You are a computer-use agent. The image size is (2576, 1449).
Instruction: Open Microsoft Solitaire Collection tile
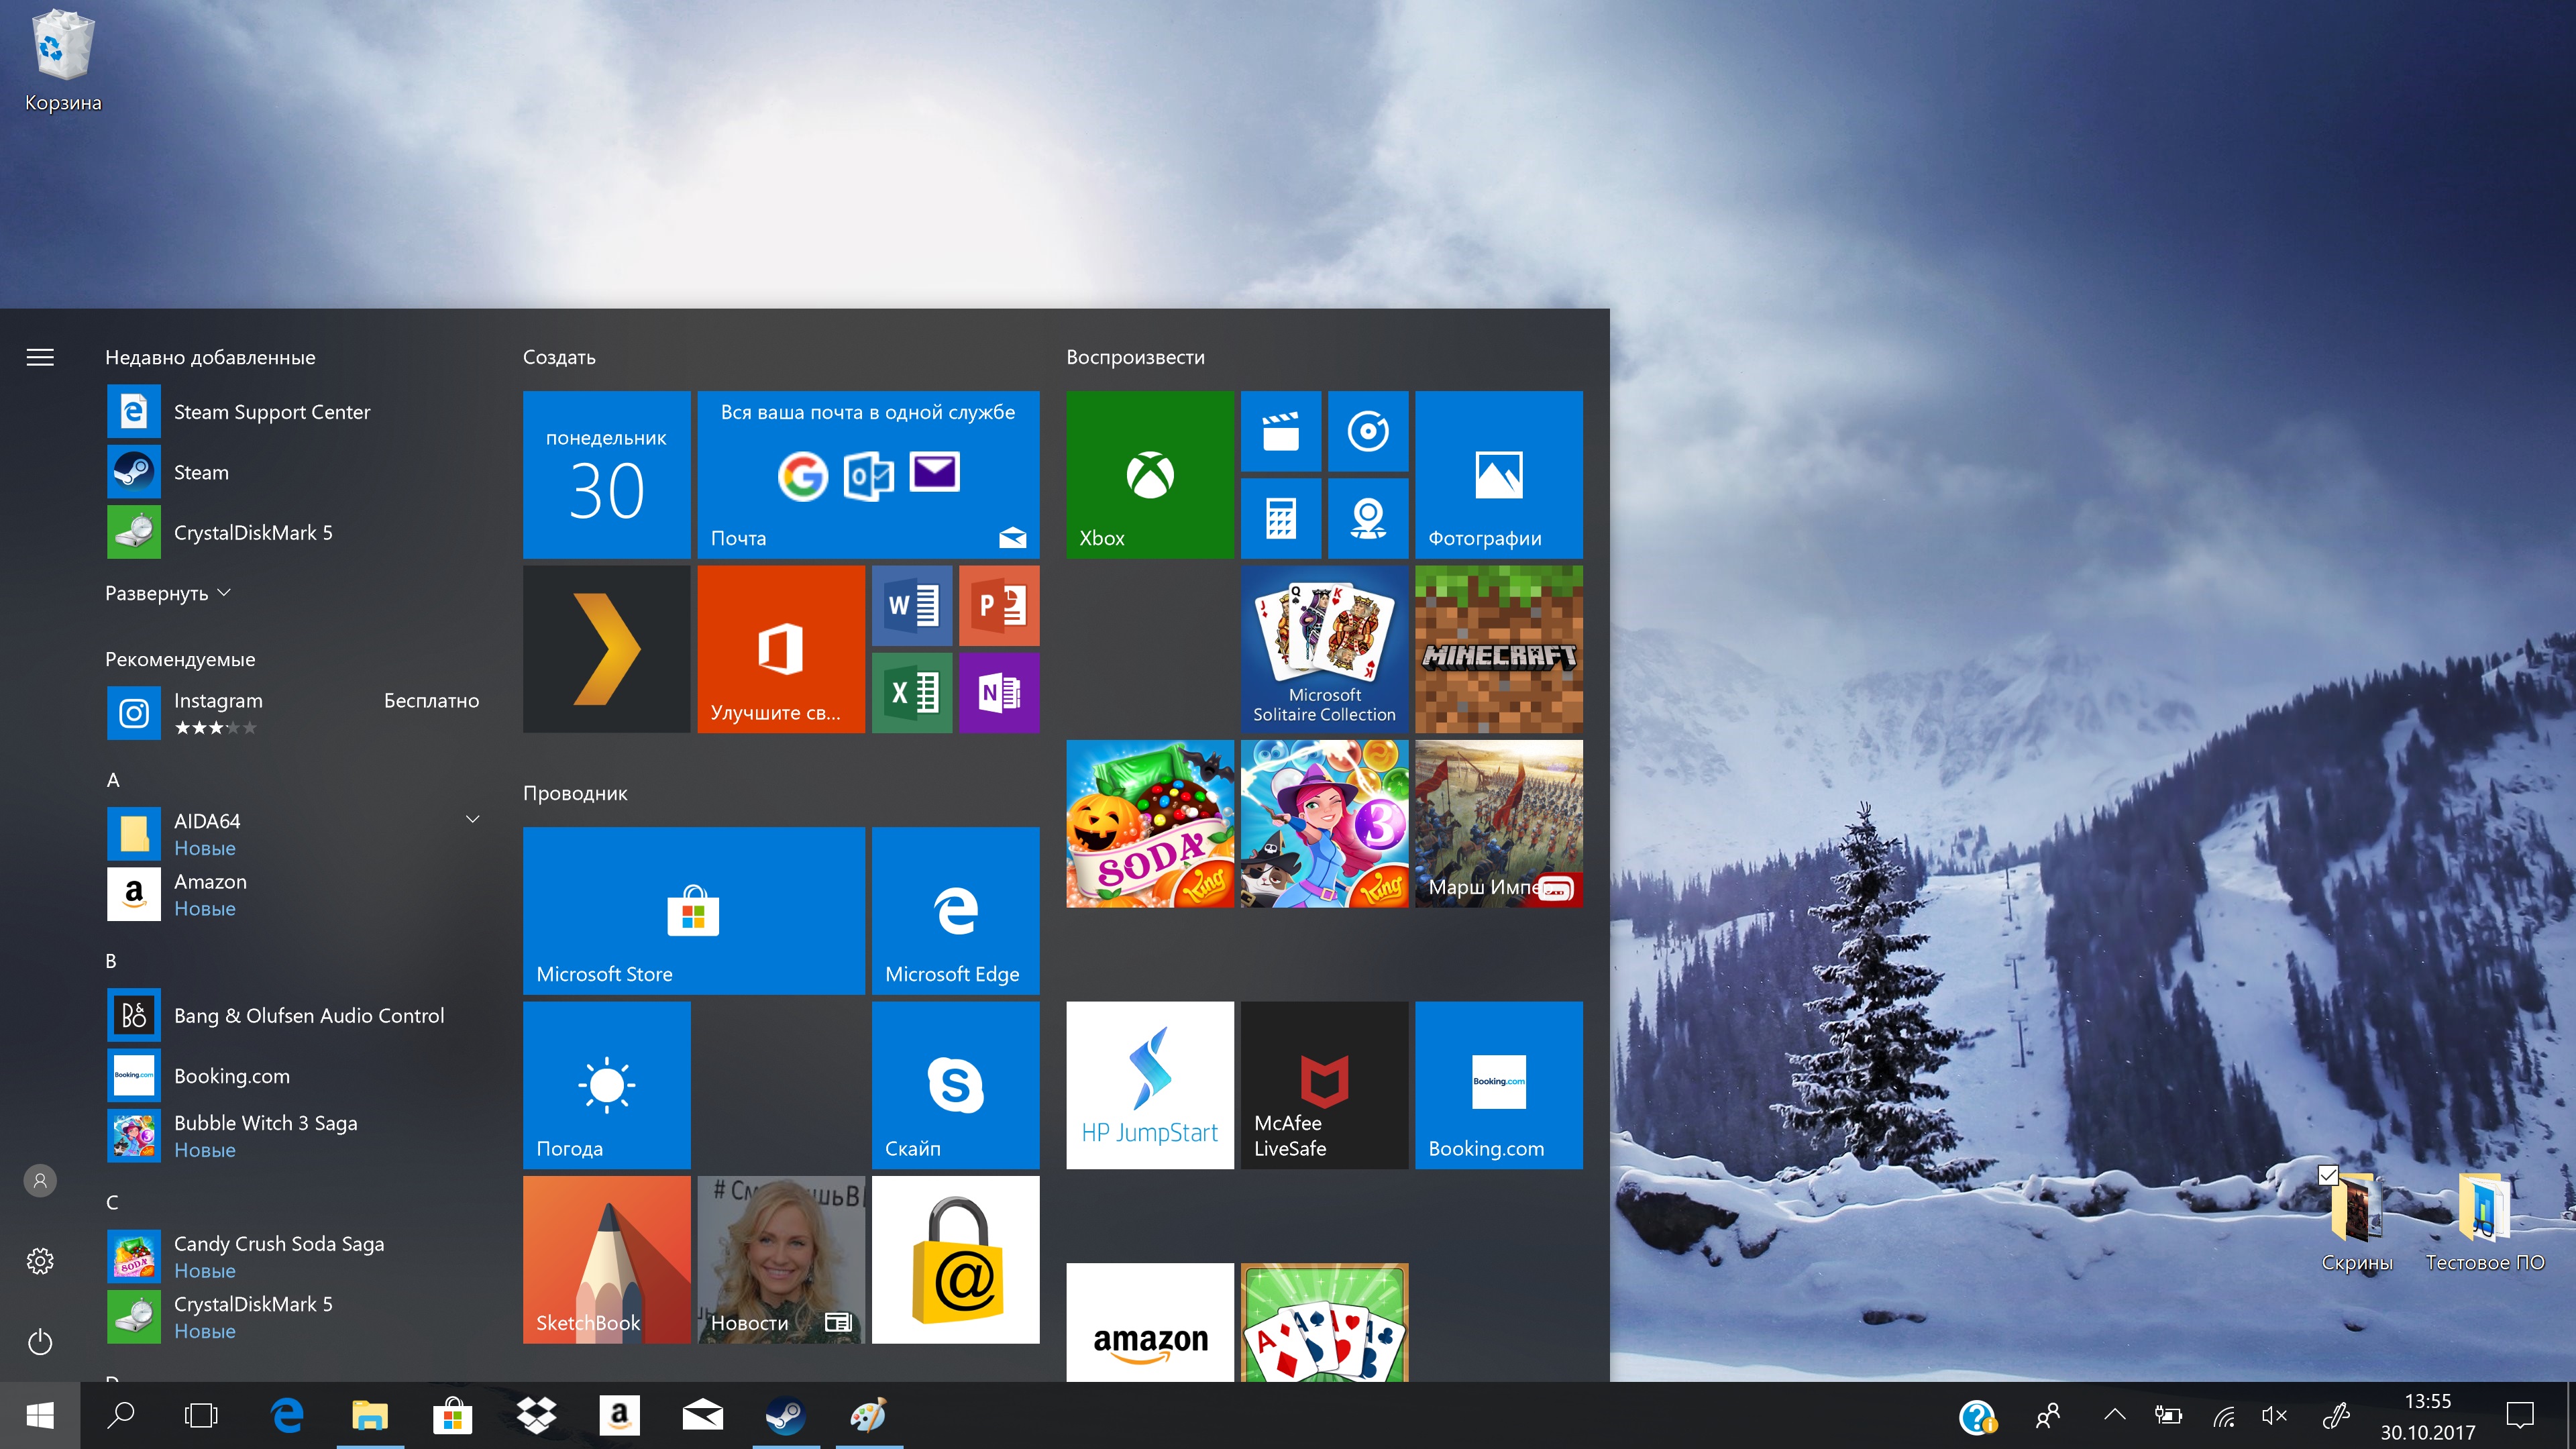tap(1324, 649)
